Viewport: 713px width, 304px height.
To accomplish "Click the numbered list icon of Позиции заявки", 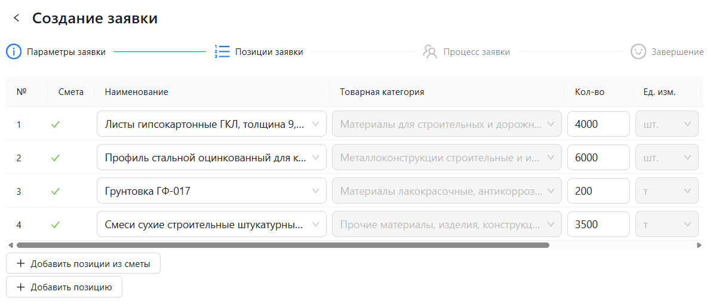I will click(x=222, y=52).
